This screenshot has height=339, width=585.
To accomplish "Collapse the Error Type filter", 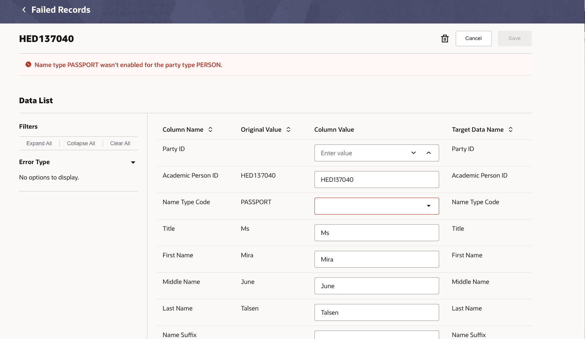I will (x=133, y=162).
